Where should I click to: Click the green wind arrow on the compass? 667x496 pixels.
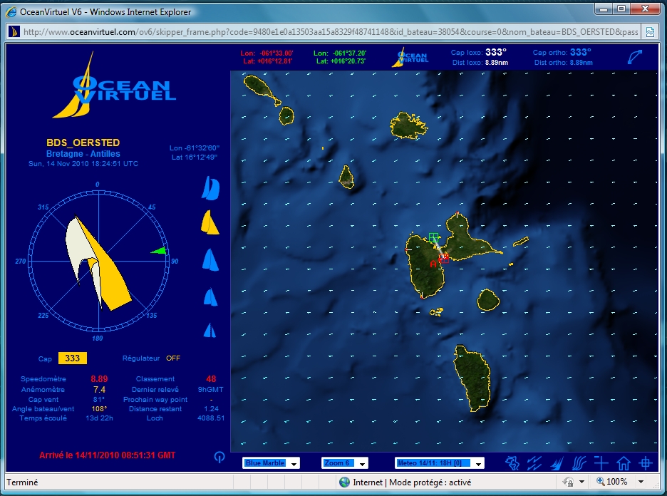(158, 251)
